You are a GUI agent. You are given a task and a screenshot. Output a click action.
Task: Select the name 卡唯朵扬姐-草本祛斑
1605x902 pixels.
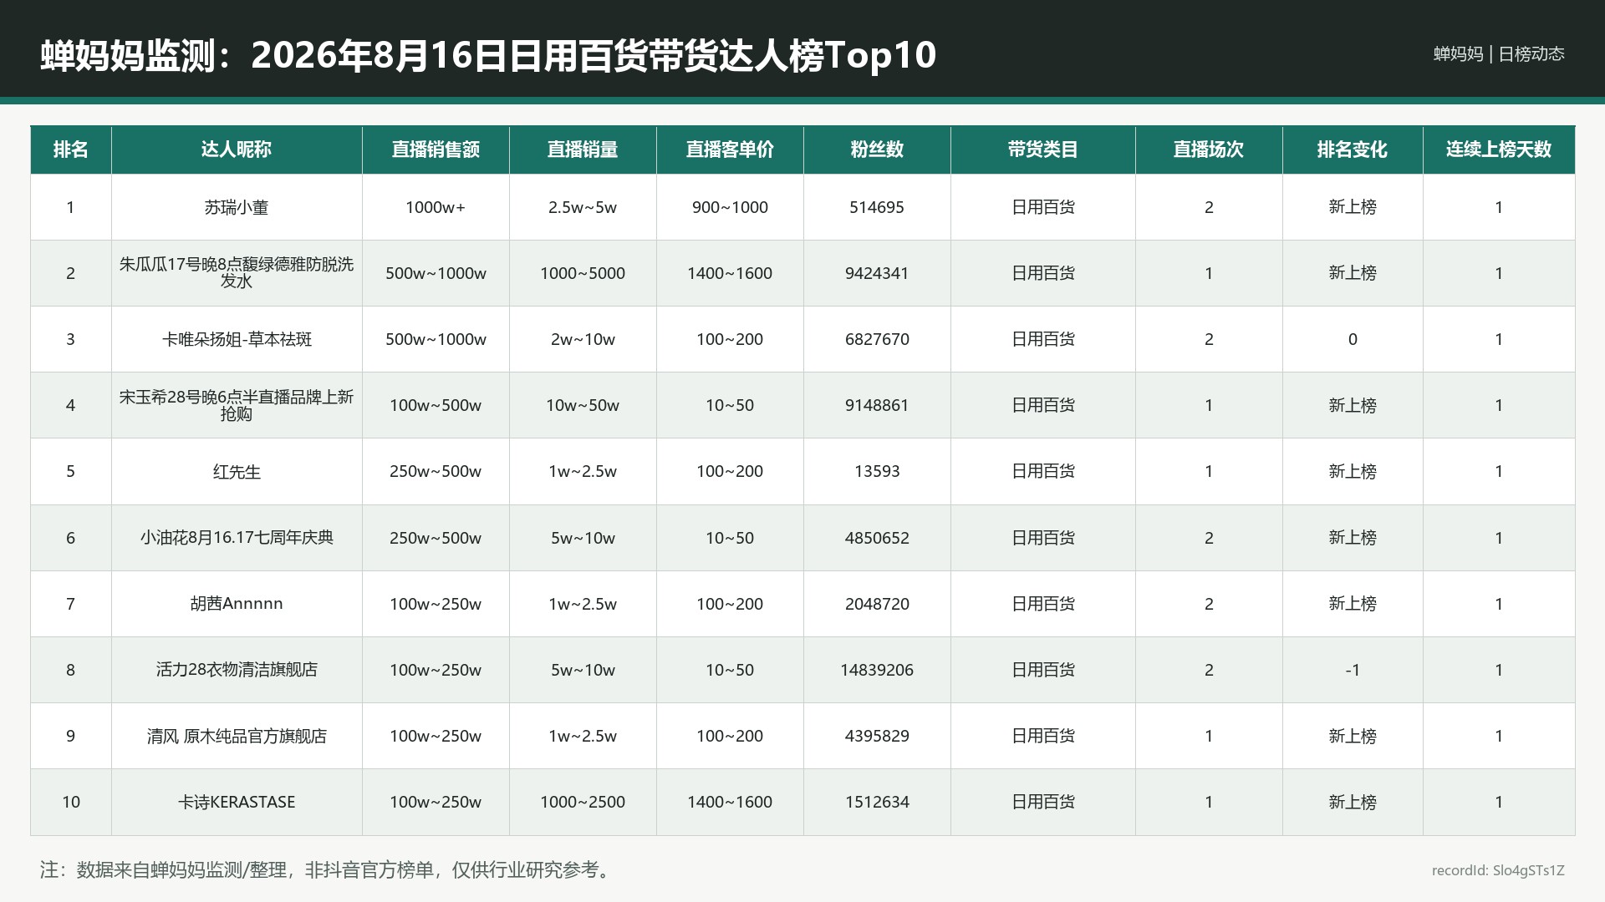click(237, 339)
